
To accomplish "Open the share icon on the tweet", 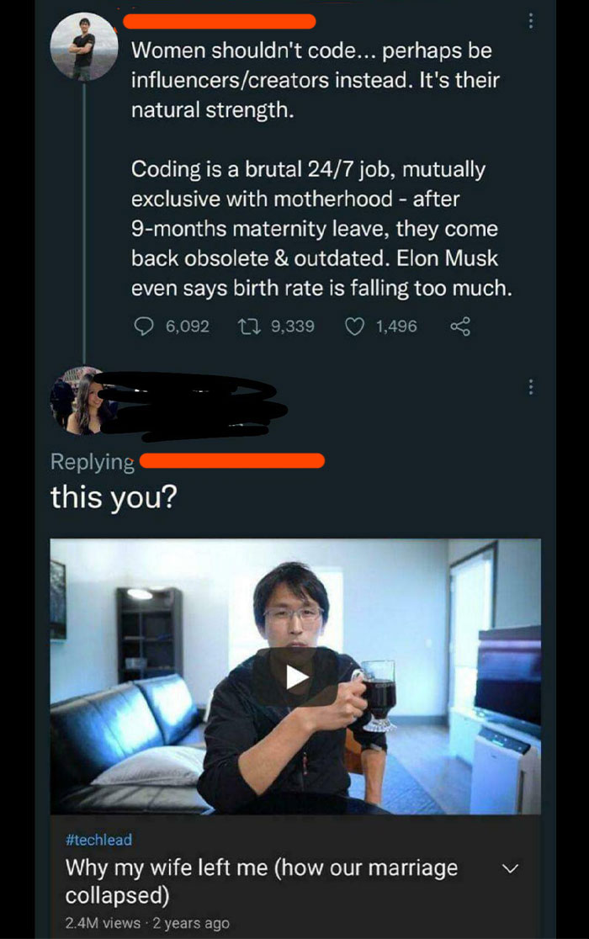I will coord(460,326).
